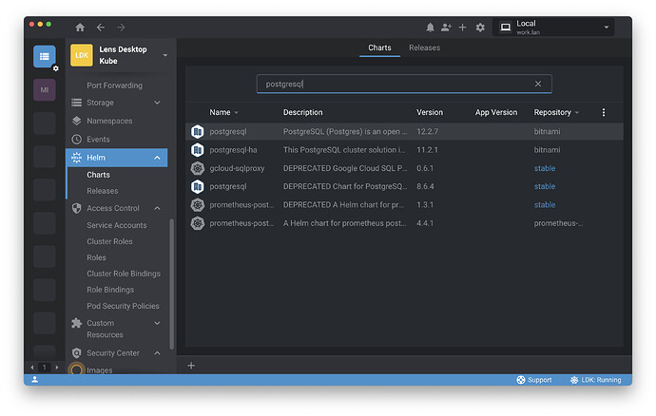Switch to the Releases tab
This screenshot has width=656, height=416.
(424, 47)
